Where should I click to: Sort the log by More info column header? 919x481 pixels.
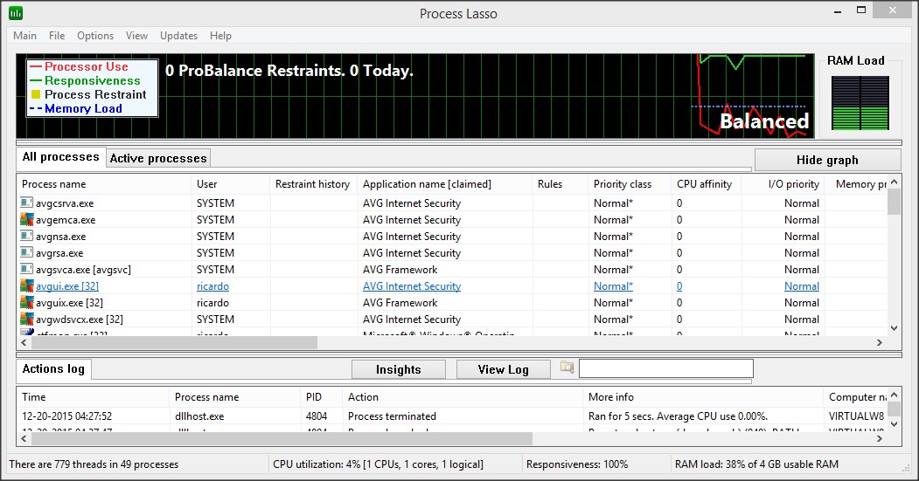[x=703, y=396]
